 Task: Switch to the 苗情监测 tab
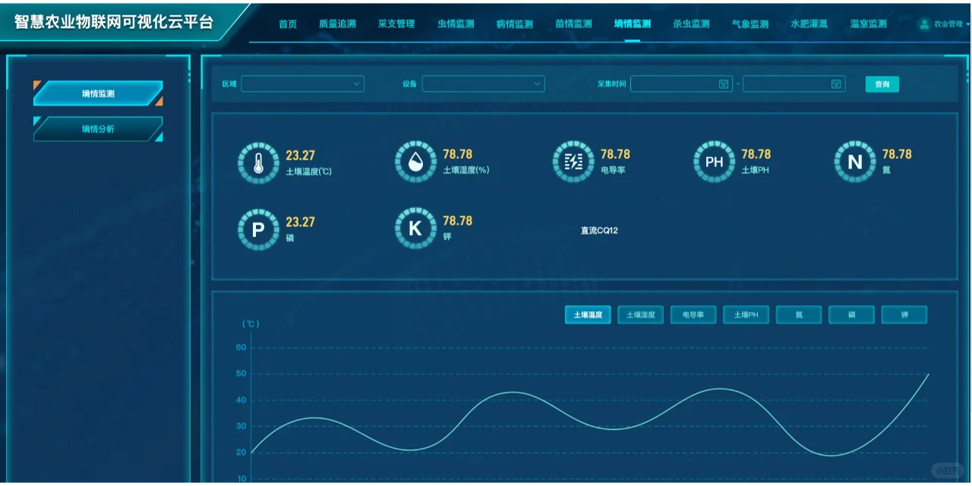tap(573, 24)
